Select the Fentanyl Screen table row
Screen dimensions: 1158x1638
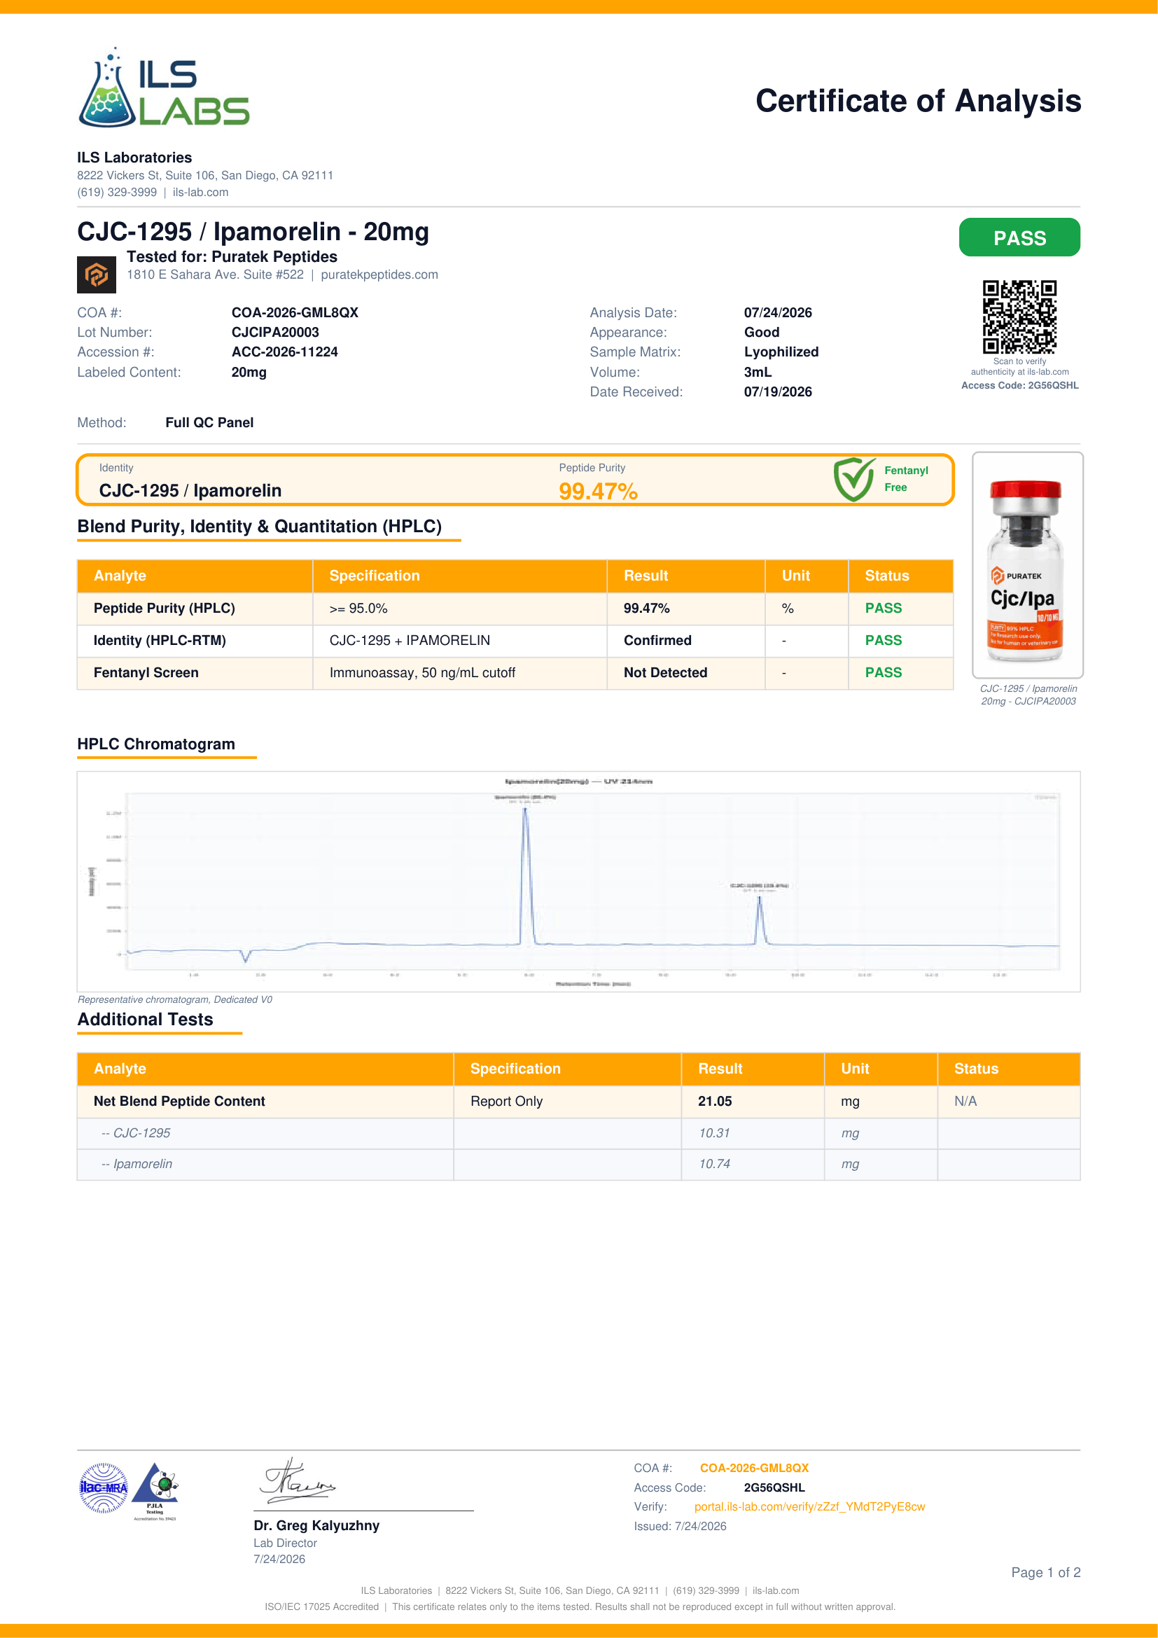(515, 673)
